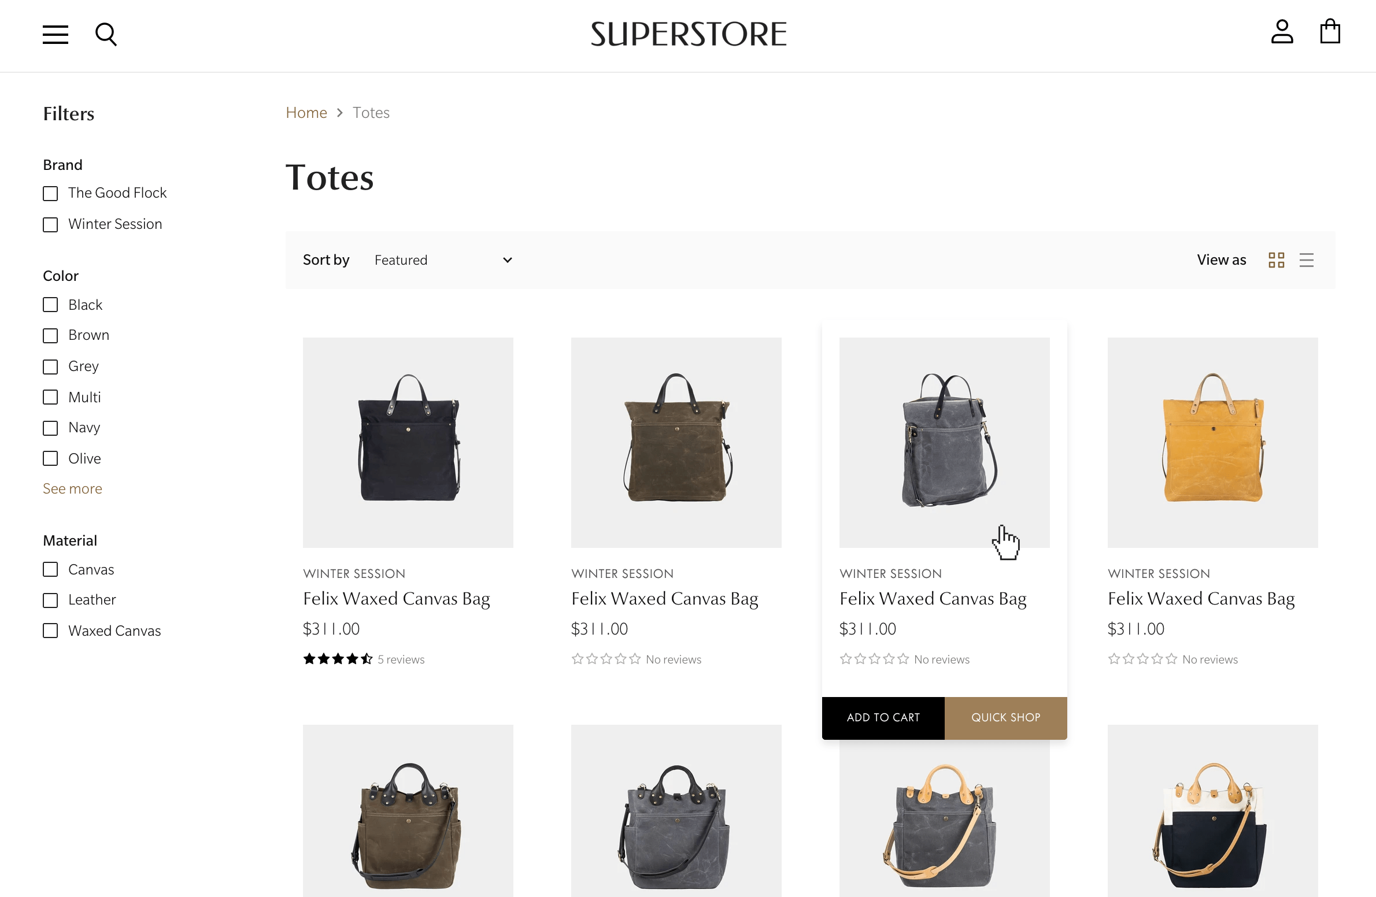
Task: Open the Sort by Featured dropdown
Action: point(443,260)
